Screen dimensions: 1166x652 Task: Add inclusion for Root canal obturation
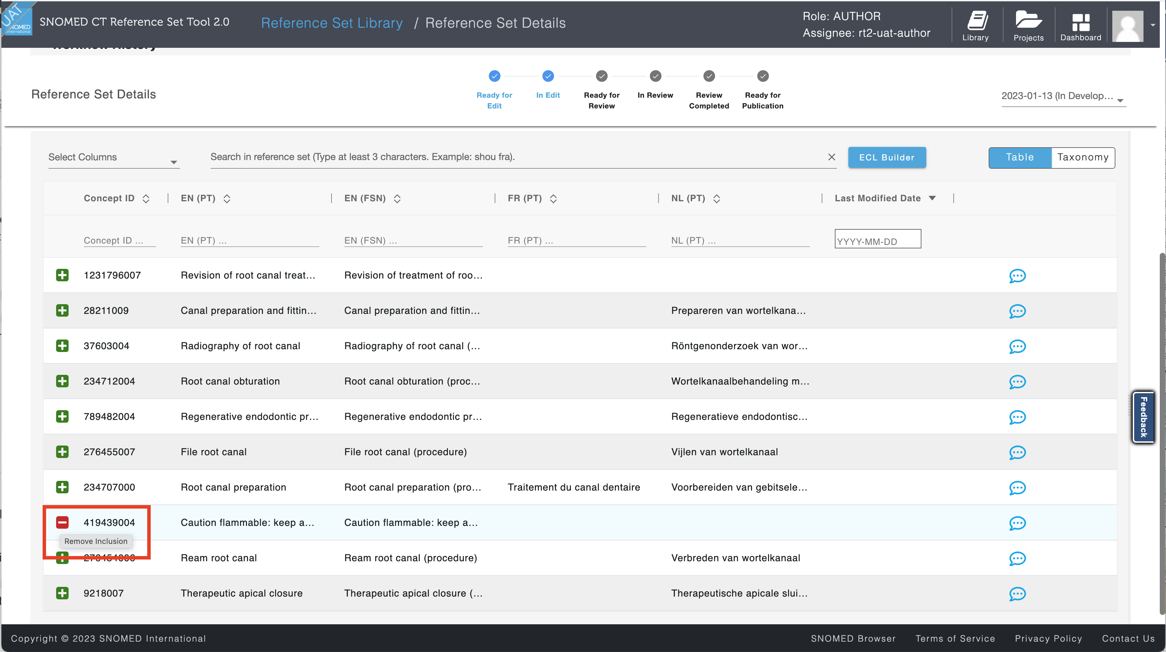[x=62, y=381]
